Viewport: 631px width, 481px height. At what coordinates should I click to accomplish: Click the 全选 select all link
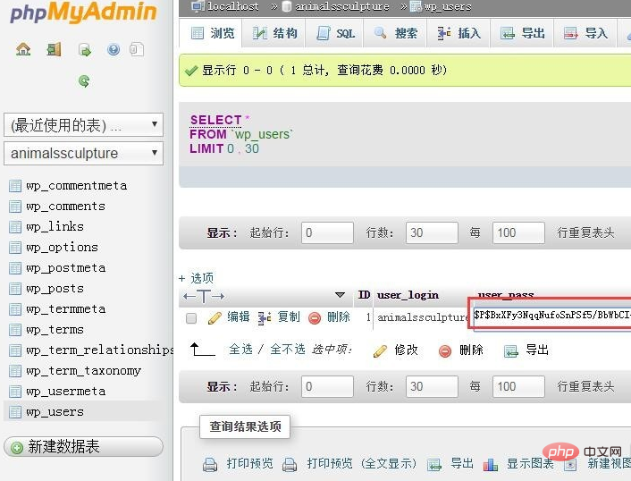point(241,350)
